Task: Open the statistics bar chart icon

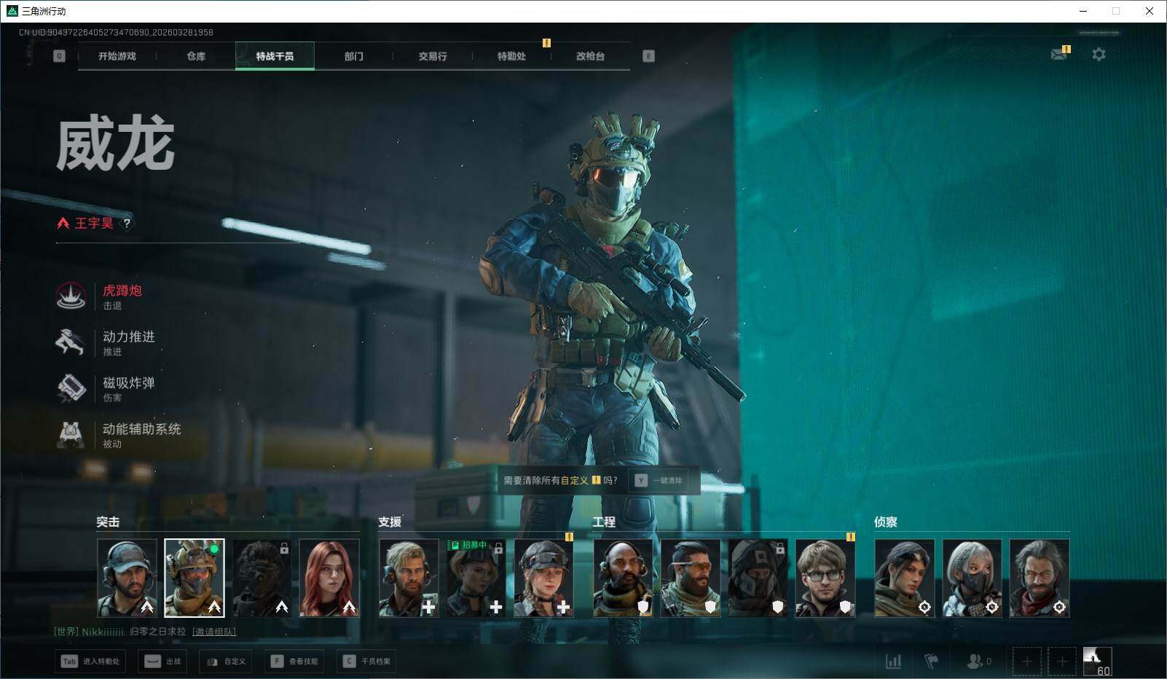Action: 893,661
